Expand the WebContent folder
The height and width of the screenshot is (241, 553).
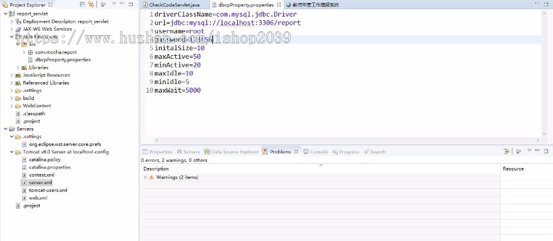12,106
